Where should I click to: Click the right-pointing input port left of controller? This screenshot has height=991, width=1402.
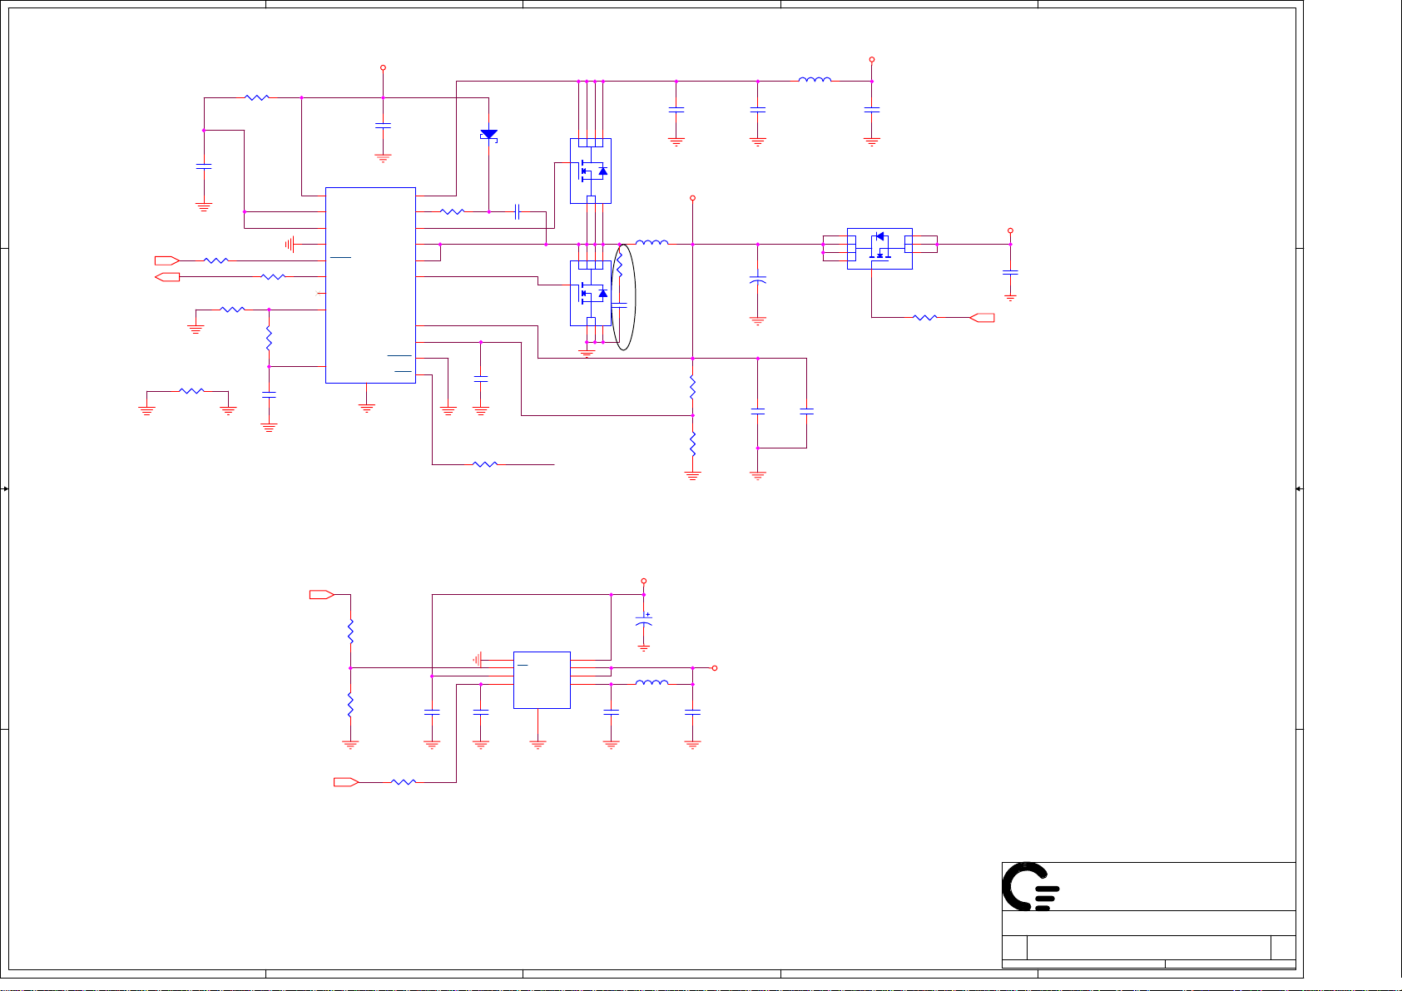[x=166, y=260]
